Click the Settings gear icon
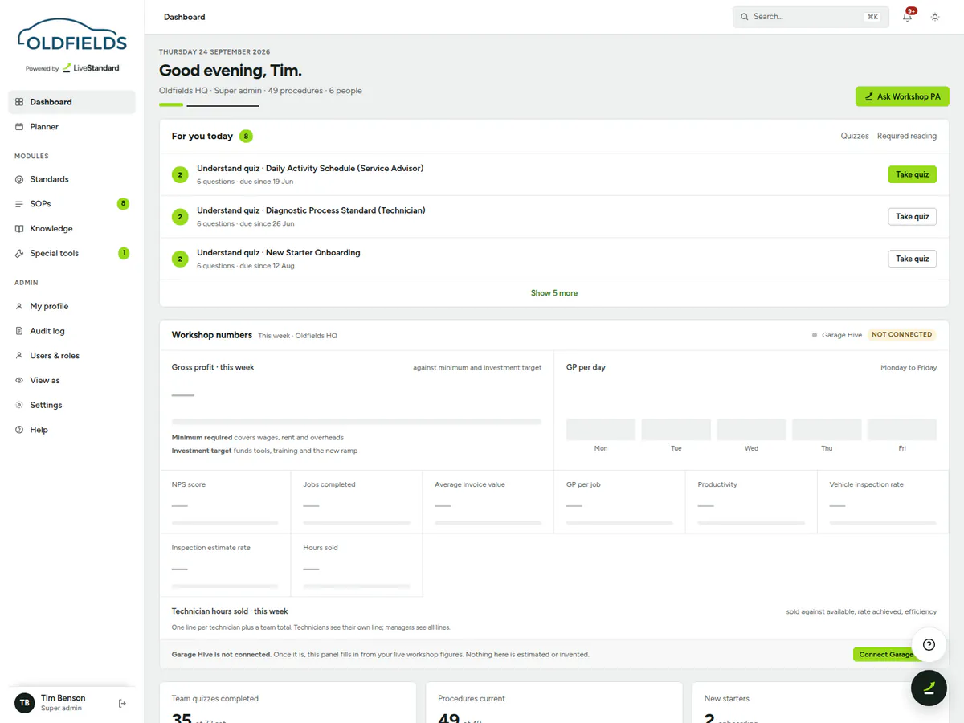Viewport: 964px width, 723px height. pos(19,405)
